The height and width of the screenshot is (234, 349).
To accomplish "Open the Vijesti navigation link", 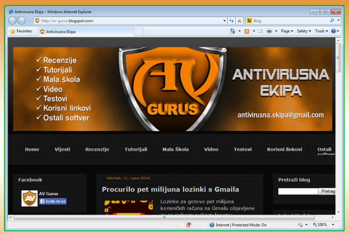I will click(62, 149).
